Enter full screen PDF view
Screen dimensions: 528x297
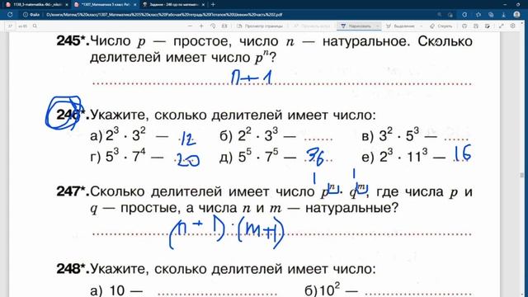[501, 26]
